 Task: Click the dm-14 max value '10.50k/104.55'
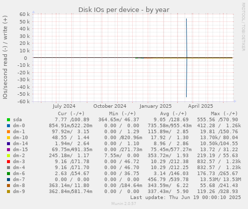(x=219, y=144)
